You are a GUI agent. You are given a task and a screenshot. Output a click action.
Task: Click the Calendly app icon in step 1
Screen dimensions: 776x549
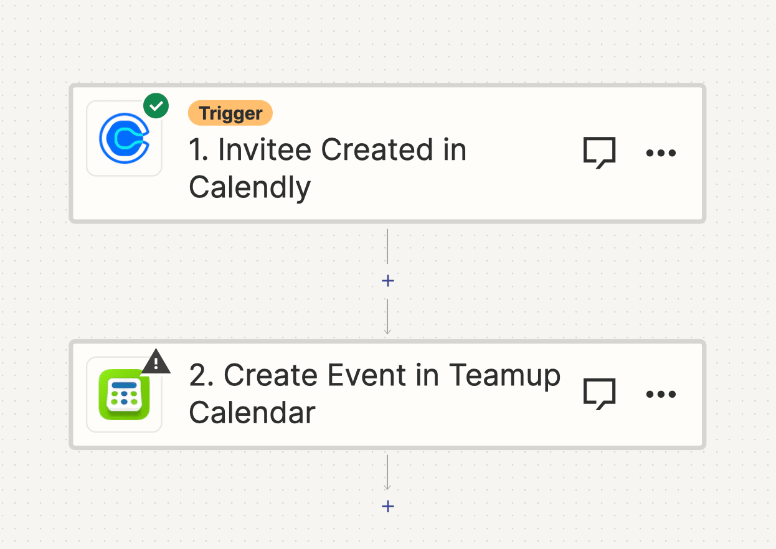(x=125, y=139)
